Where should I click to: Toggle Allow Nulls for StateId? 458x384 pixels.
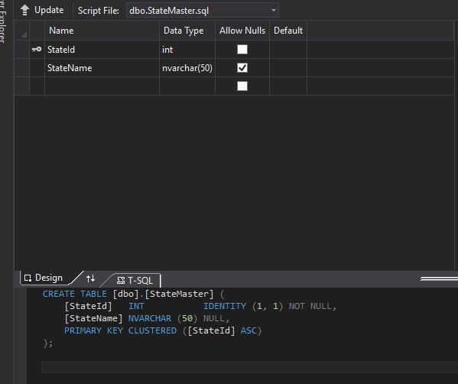tap(242, 50)
